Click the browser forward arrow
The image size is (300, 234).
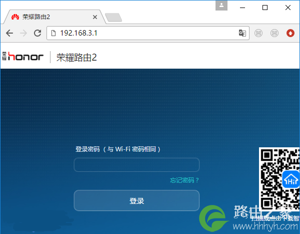click(x=23, y=33)
